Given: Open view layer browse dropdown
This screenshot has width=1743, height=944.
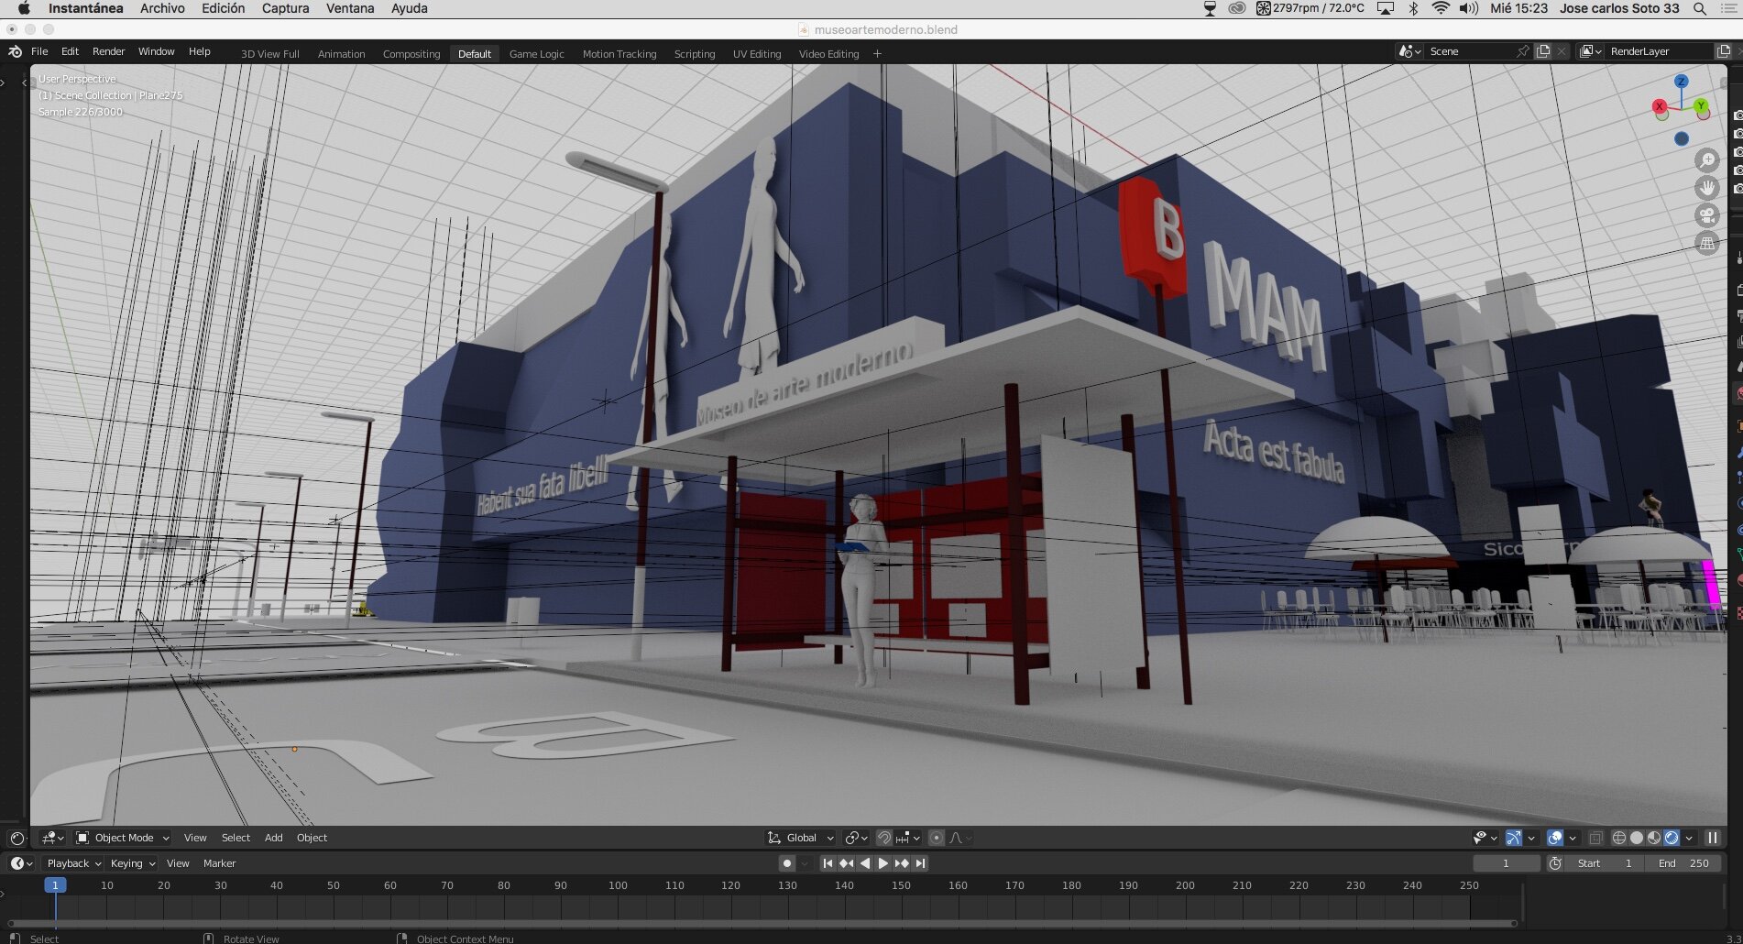Looking at the screenshot, I should click(x=1591, y=51).
